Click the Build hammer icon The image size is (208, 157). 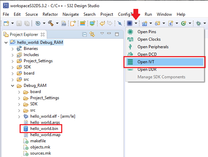pos(51,23)
